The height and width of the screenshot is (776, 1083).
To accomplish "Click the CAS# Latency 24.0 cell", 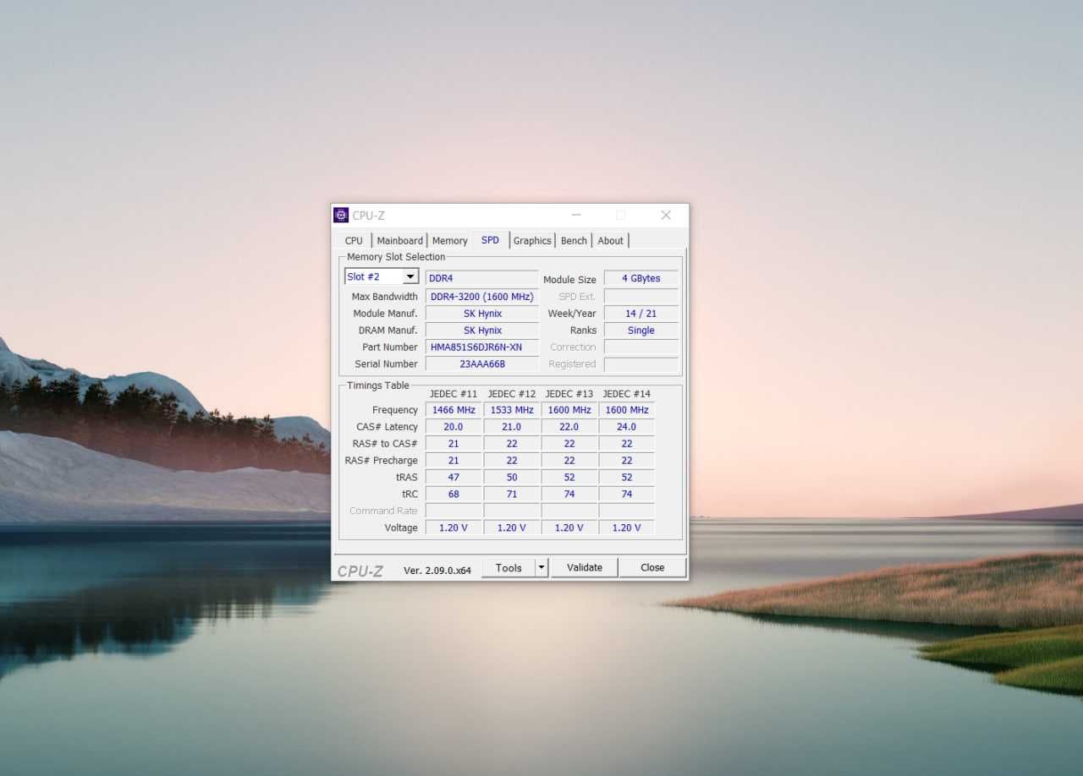I will [627, 427].
